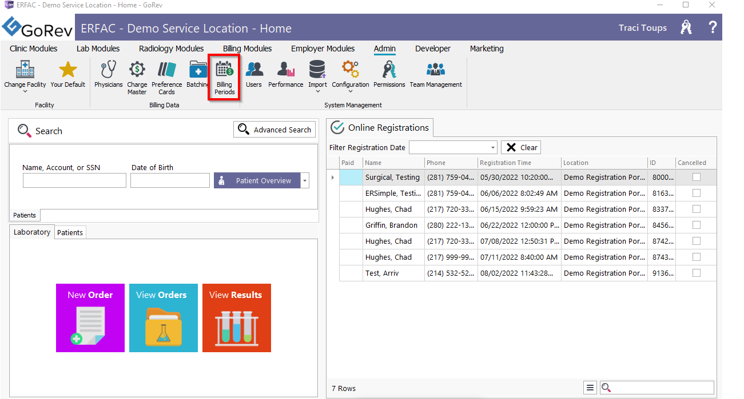
Task: Click the Traci Toups user name
Action: coord(643,27)
